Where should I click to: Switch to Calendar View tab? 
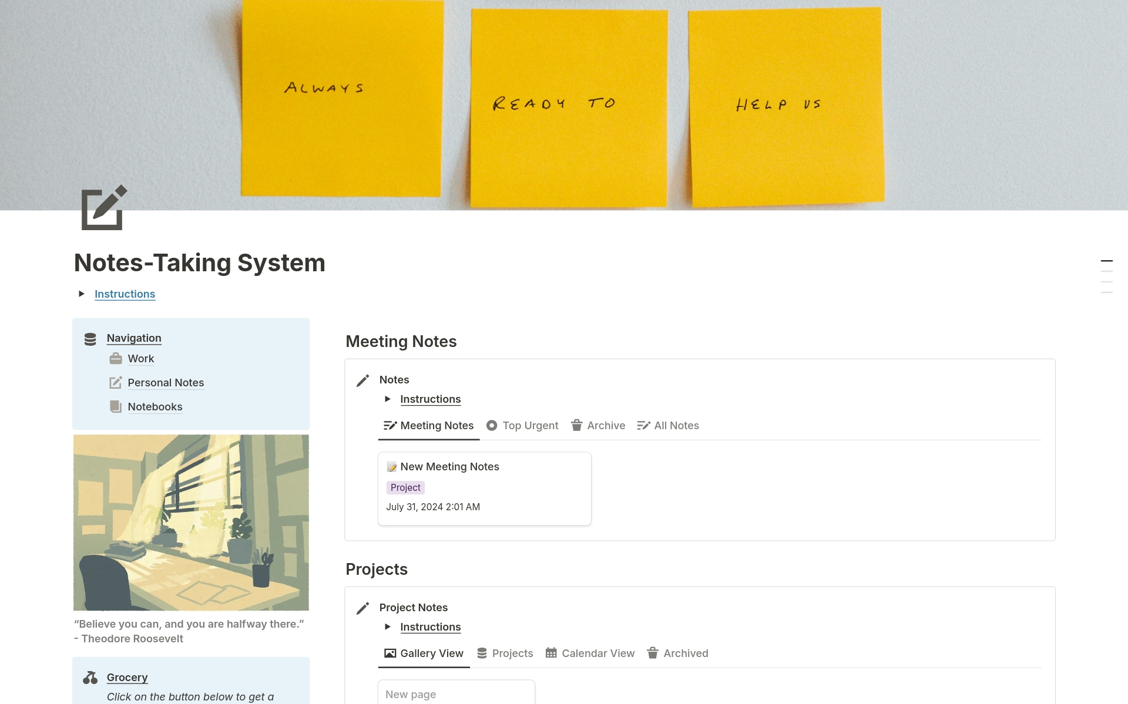(x=590, y=654)
